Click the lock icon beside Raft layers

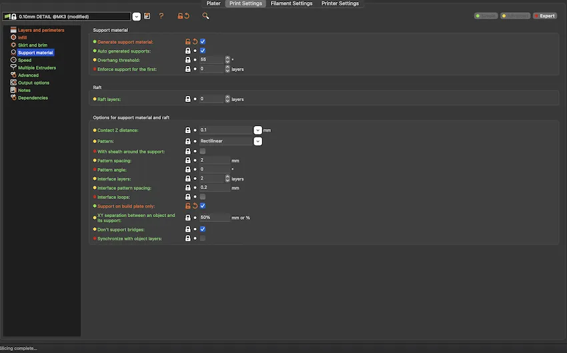[187, 99]
